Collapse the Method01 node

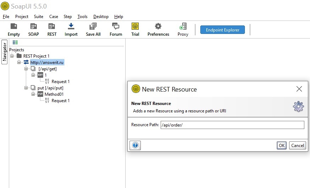pos(33,94)
